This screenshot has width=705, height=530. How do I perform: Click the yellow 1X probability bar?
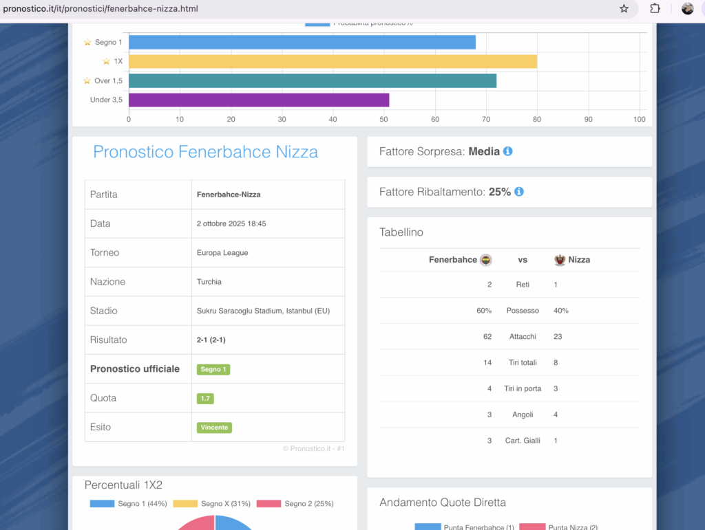coord(333,62)
